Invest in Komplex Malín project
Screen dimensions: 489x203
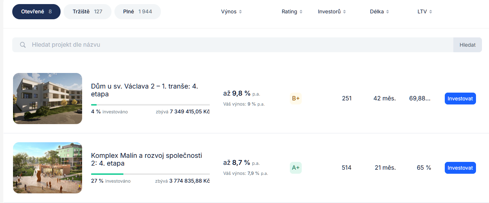pyautogui.click(x=460, y=168)
